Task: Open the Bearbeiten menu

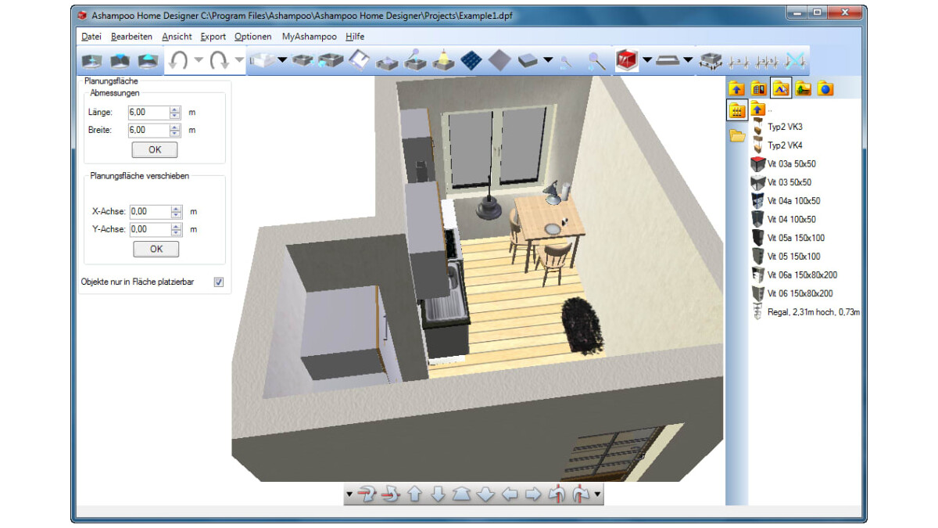Action: point(132,37)
